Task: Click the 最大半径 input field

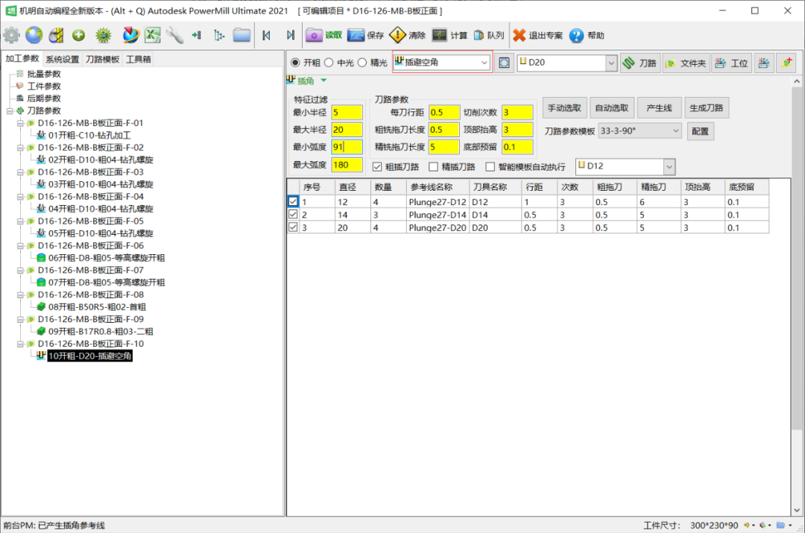Action: pyautogui.click(x=347, y=130)
